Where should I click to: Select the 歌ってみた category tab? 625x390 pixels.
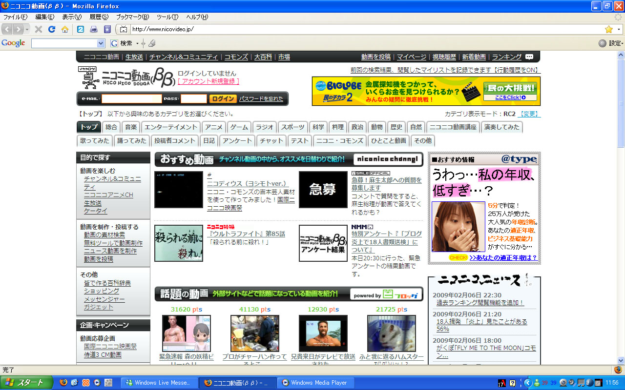click(95, 140)
